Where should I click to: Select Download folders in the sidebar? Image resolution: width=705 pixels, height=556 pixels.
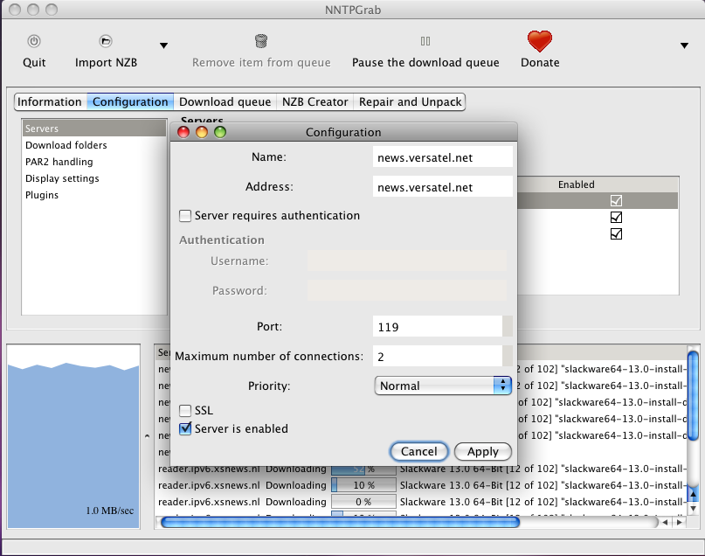coord(66,145)
